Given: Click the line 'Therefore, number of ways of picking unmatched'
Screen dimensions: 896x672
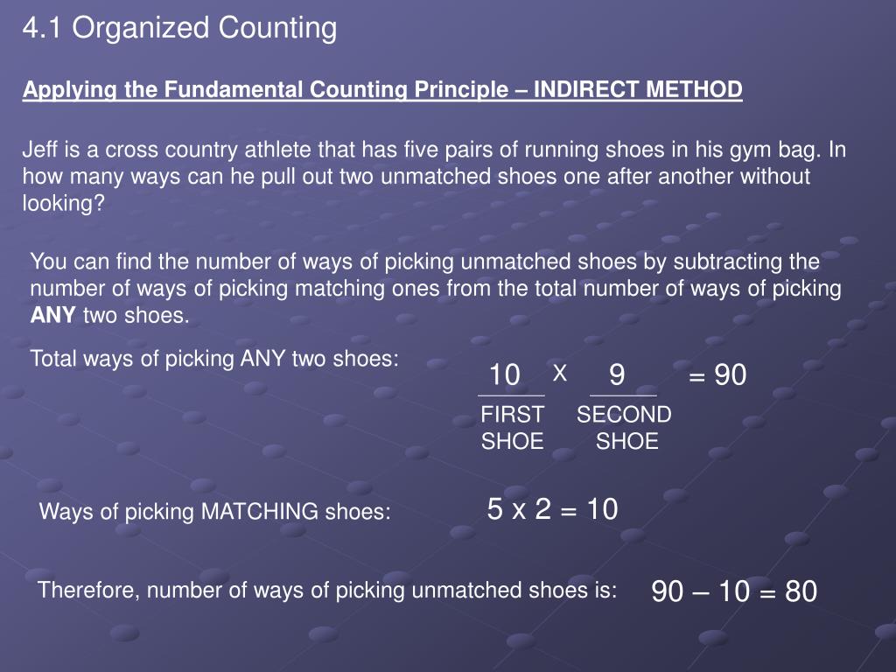Looking at the screenshot, I should 327,591.
